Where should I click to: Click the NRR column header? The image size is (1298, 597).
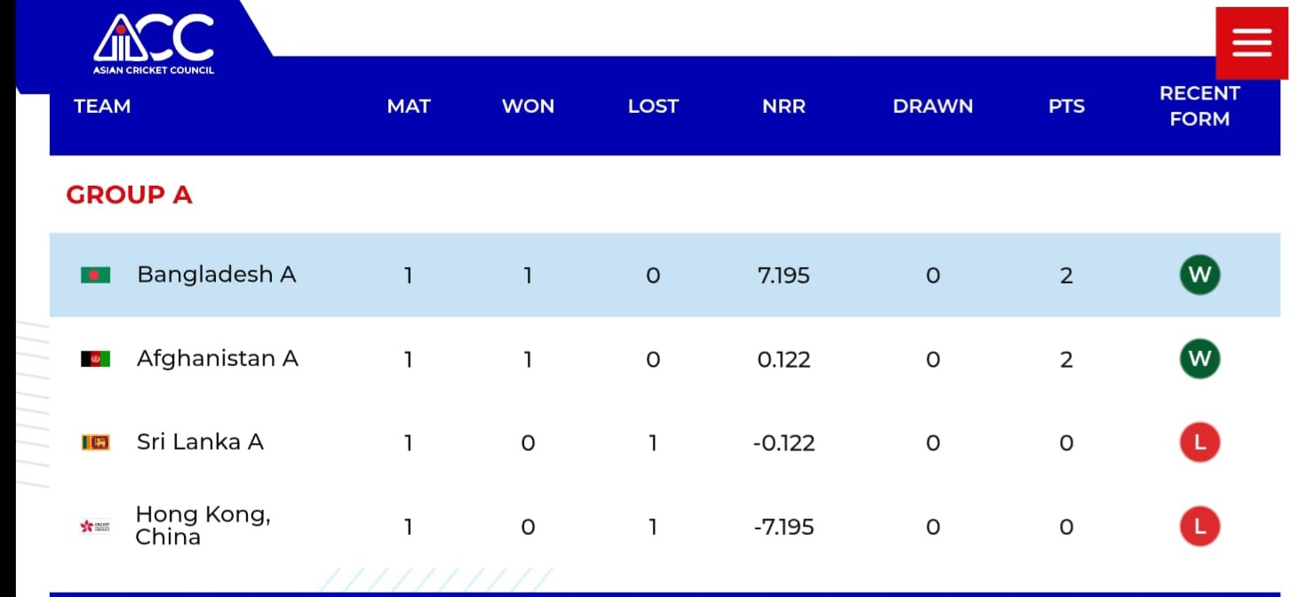pos(783,107)
